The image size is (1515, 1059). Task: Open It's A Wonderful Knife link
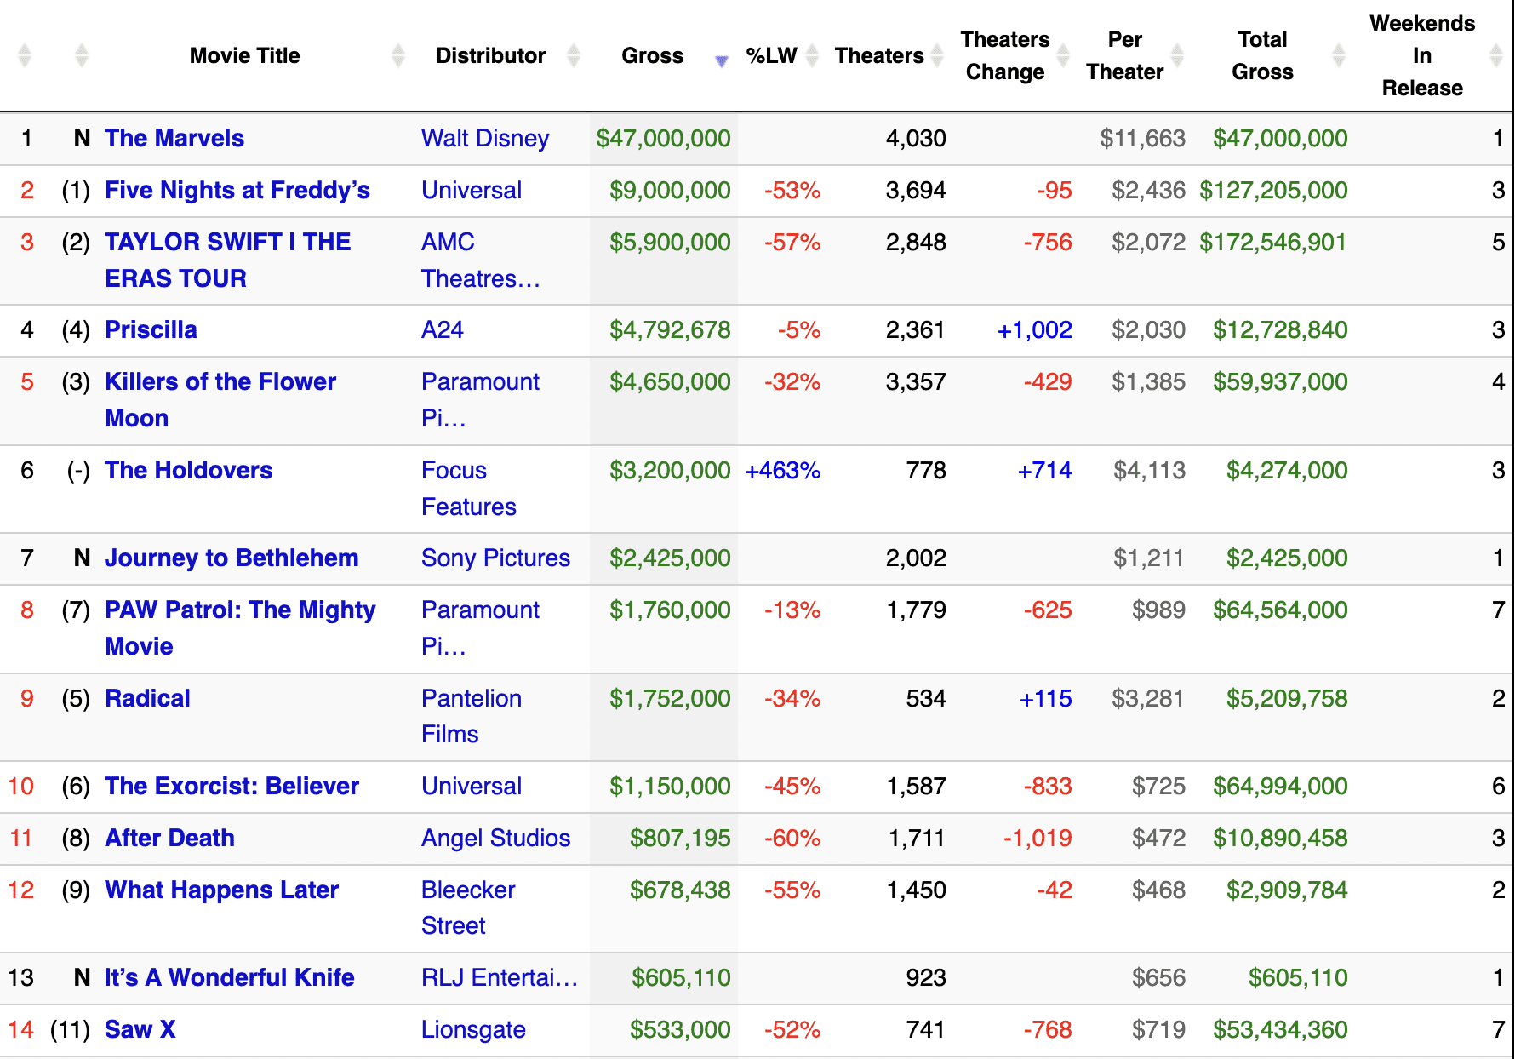tap(229, 977)
